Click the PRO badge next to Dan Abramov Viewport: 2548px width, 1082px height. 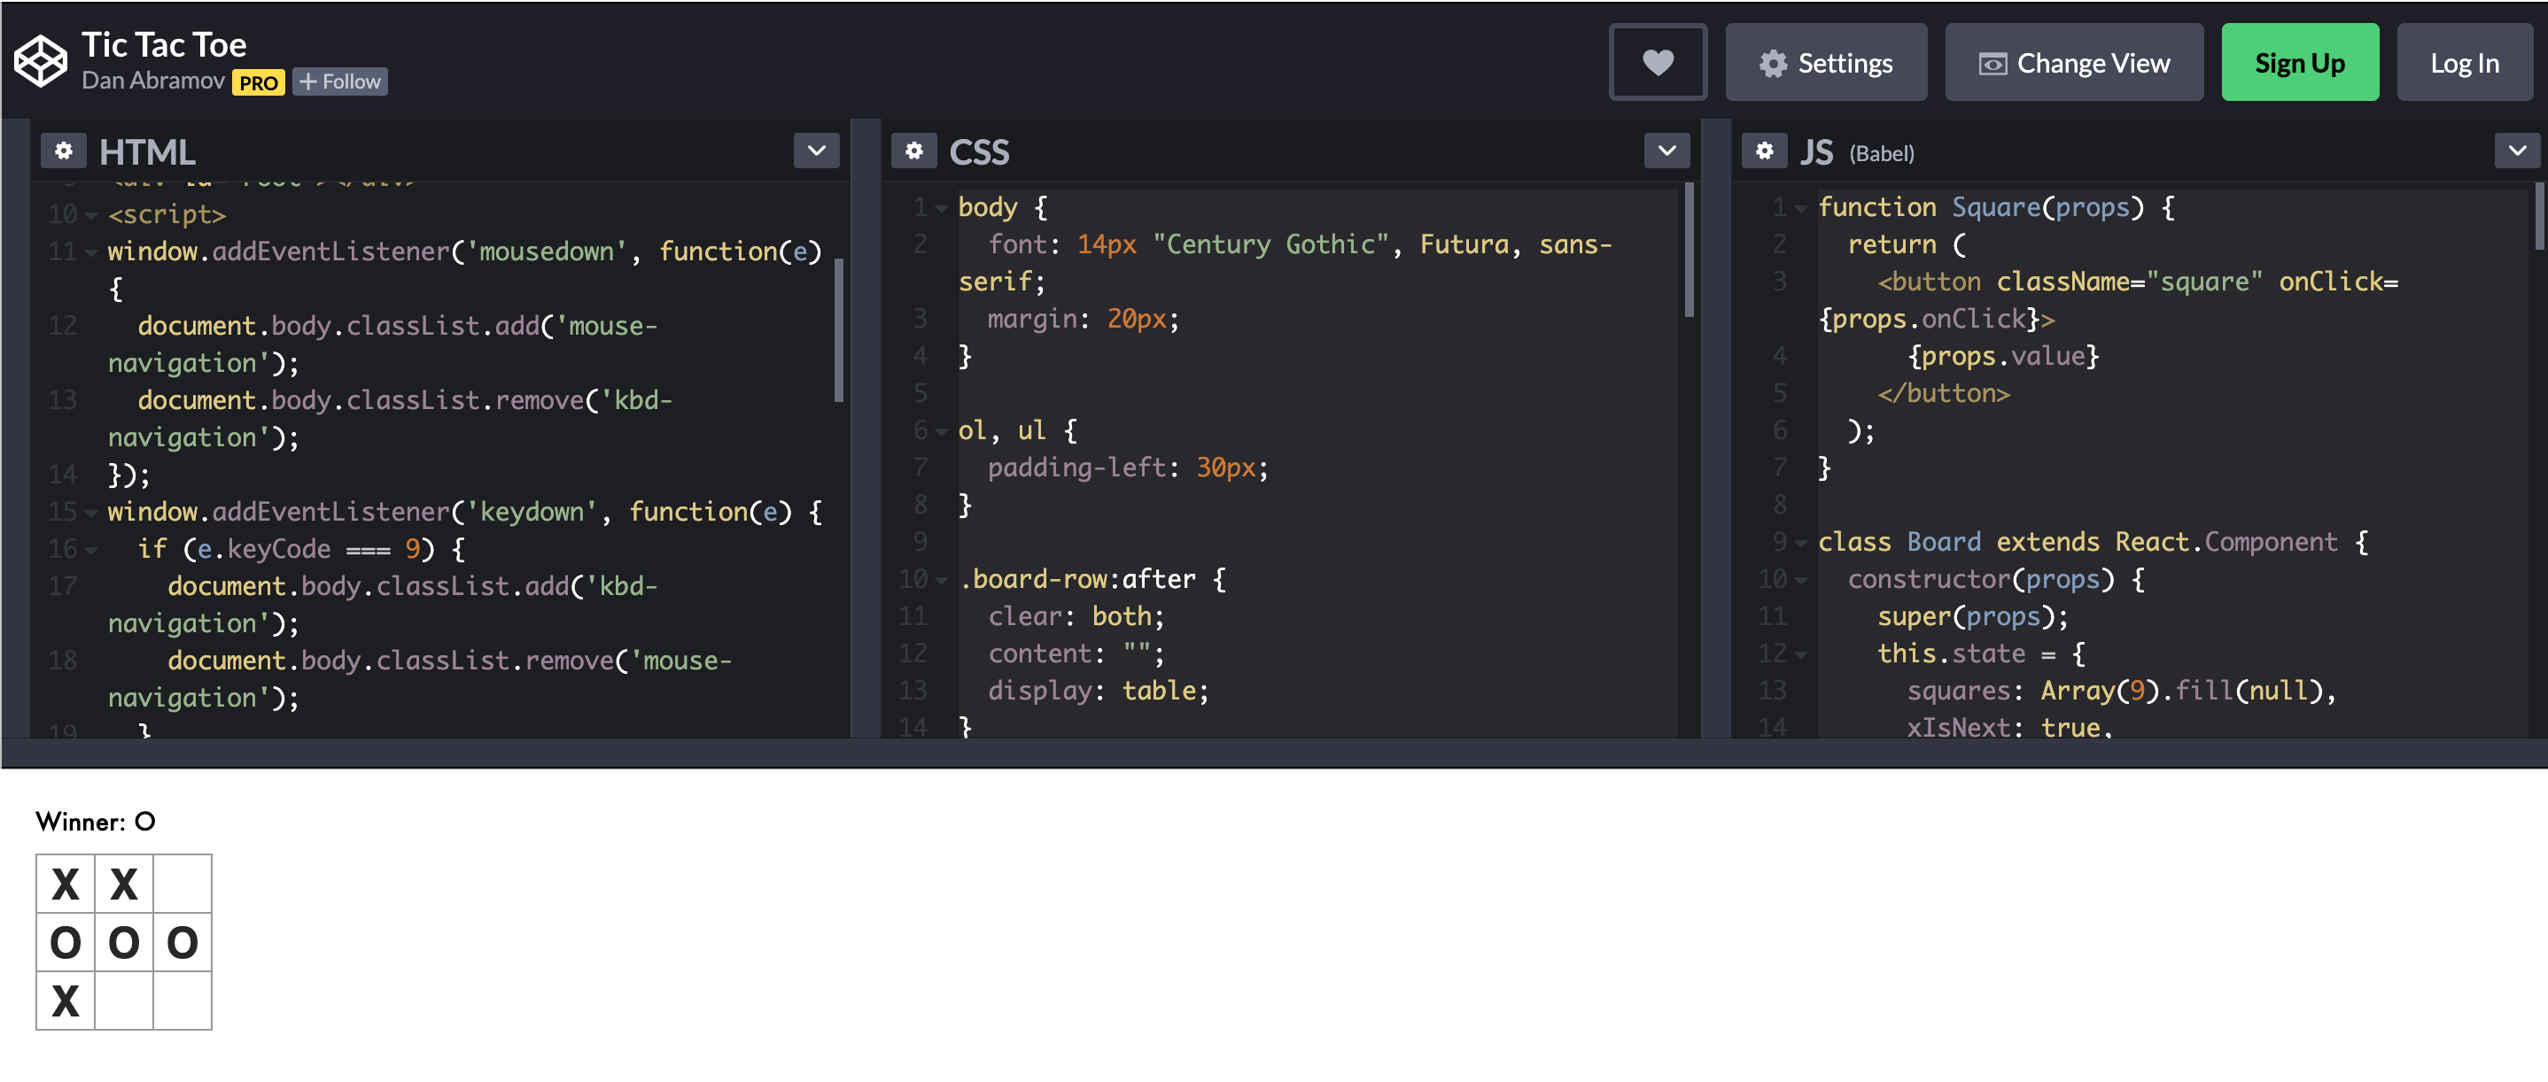click(x=259, y=81)
